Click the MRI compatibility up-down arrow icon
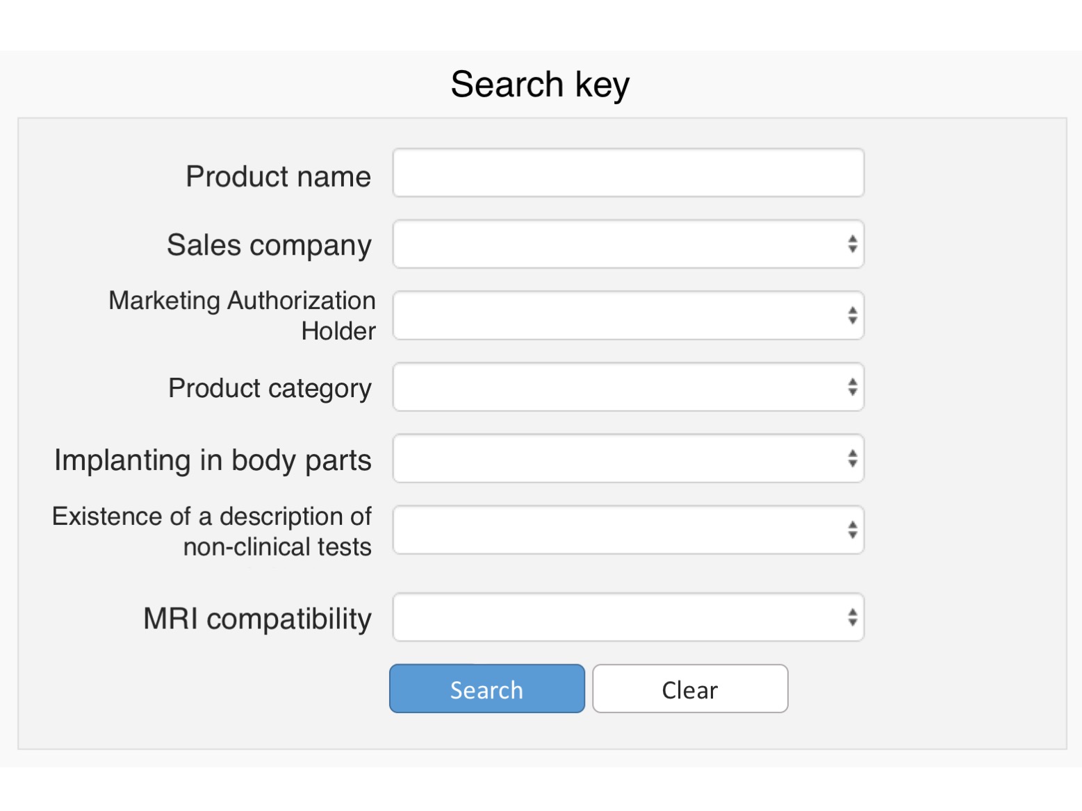The image size is (1082, 811). point(853,617)
